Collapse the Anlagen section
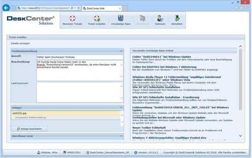Viewport: 252px width, 158px height. 121,107
